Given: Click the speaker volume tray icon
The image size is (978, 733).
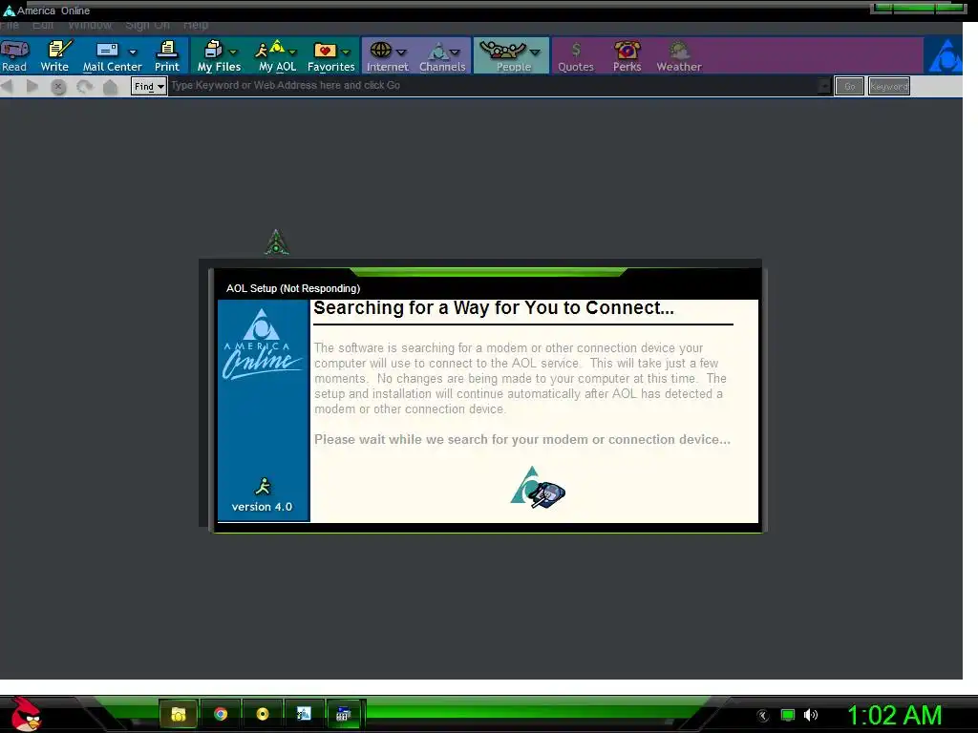Looking at the screenshot, I should pyautogui.click(x=810, y=715).
